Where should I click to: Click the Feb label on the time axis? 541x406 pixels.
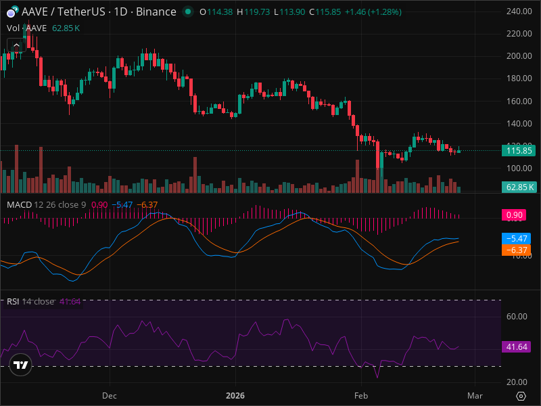[x=361, y=396]
